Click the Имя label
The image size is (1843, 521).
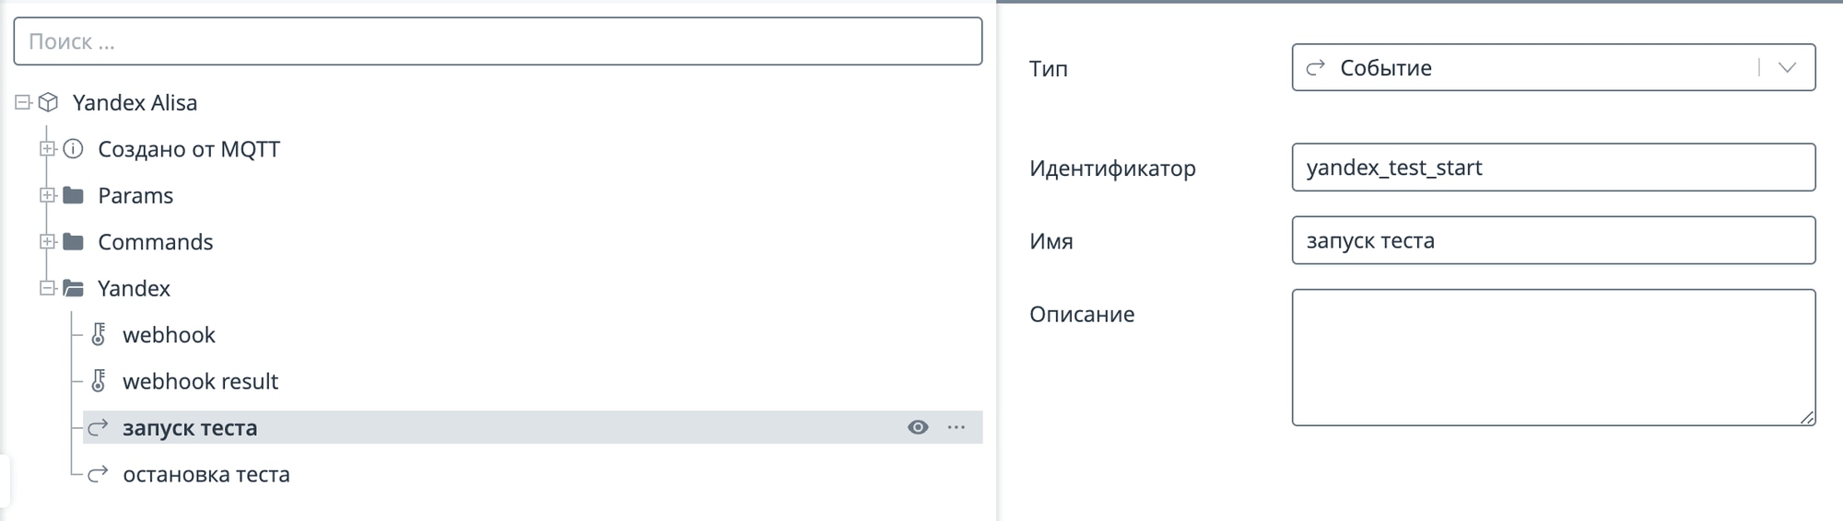(x=1051, y=241)
